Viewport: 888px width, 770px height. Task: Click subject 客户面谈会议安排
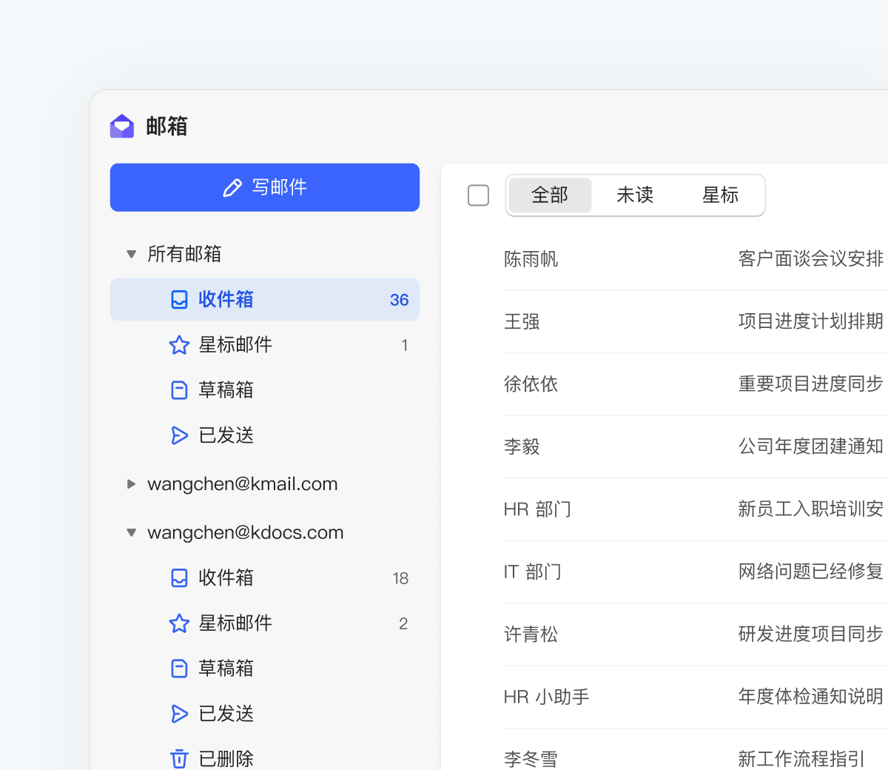(811, 258)
